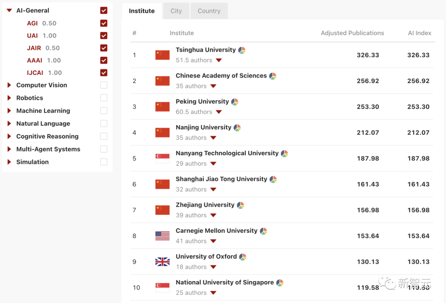Check the Robotics checkbox
The image size is (446, 303).
[103, 98]
